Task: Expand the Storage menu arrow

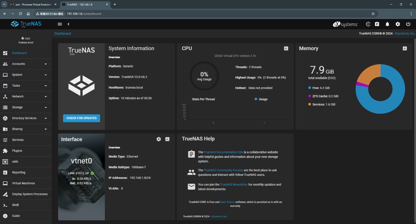Action: pyautogui.click(x=46, y=107)
